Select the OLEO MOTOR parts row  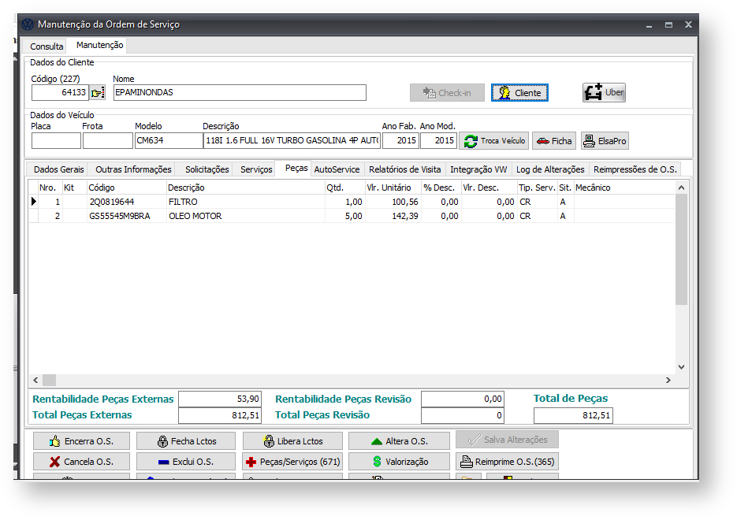[x=195, y=216]
